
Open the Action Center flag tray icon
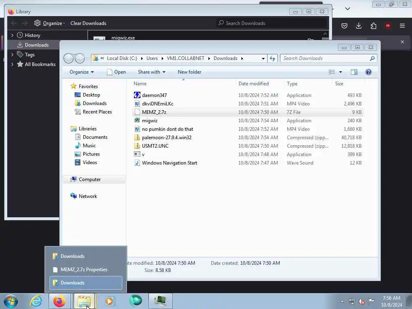point(371,301)
